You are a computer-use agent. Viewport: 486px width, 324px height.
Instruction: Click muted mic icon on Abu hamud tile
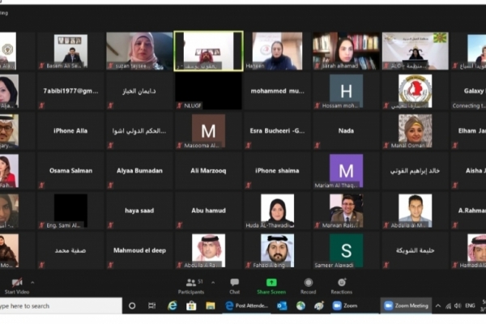click(180, 225)
